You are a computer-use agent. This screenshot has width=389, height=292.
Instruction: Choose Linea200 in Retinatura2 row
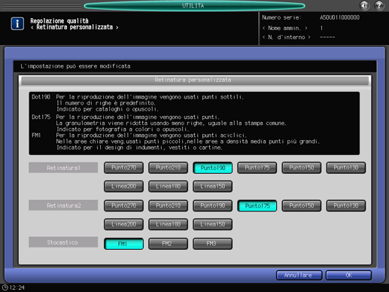(123, 224)
